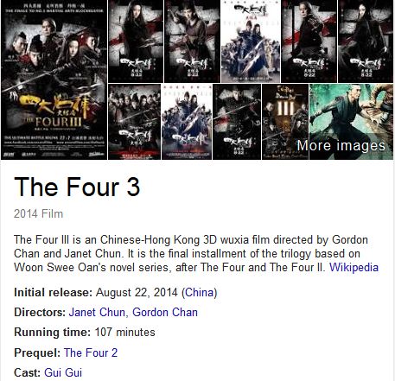View the poster of the man gripping a staff
This screenshot has width=395, height=381.
192,41
